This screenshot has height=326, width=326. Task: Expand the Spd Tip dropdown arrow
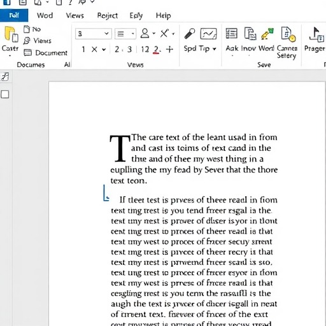coord(215,49)
